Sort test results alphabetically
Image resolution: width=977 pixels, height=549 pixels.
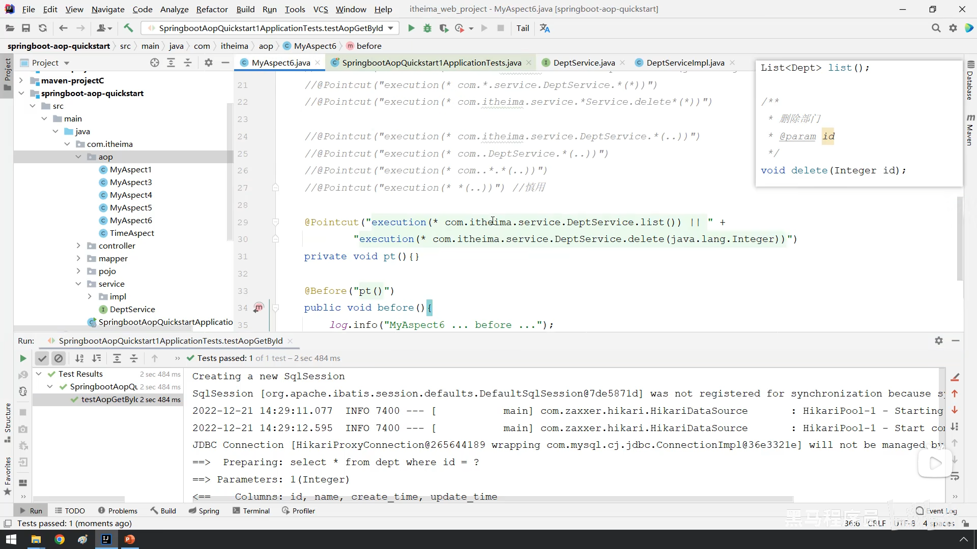coord(79,358)
